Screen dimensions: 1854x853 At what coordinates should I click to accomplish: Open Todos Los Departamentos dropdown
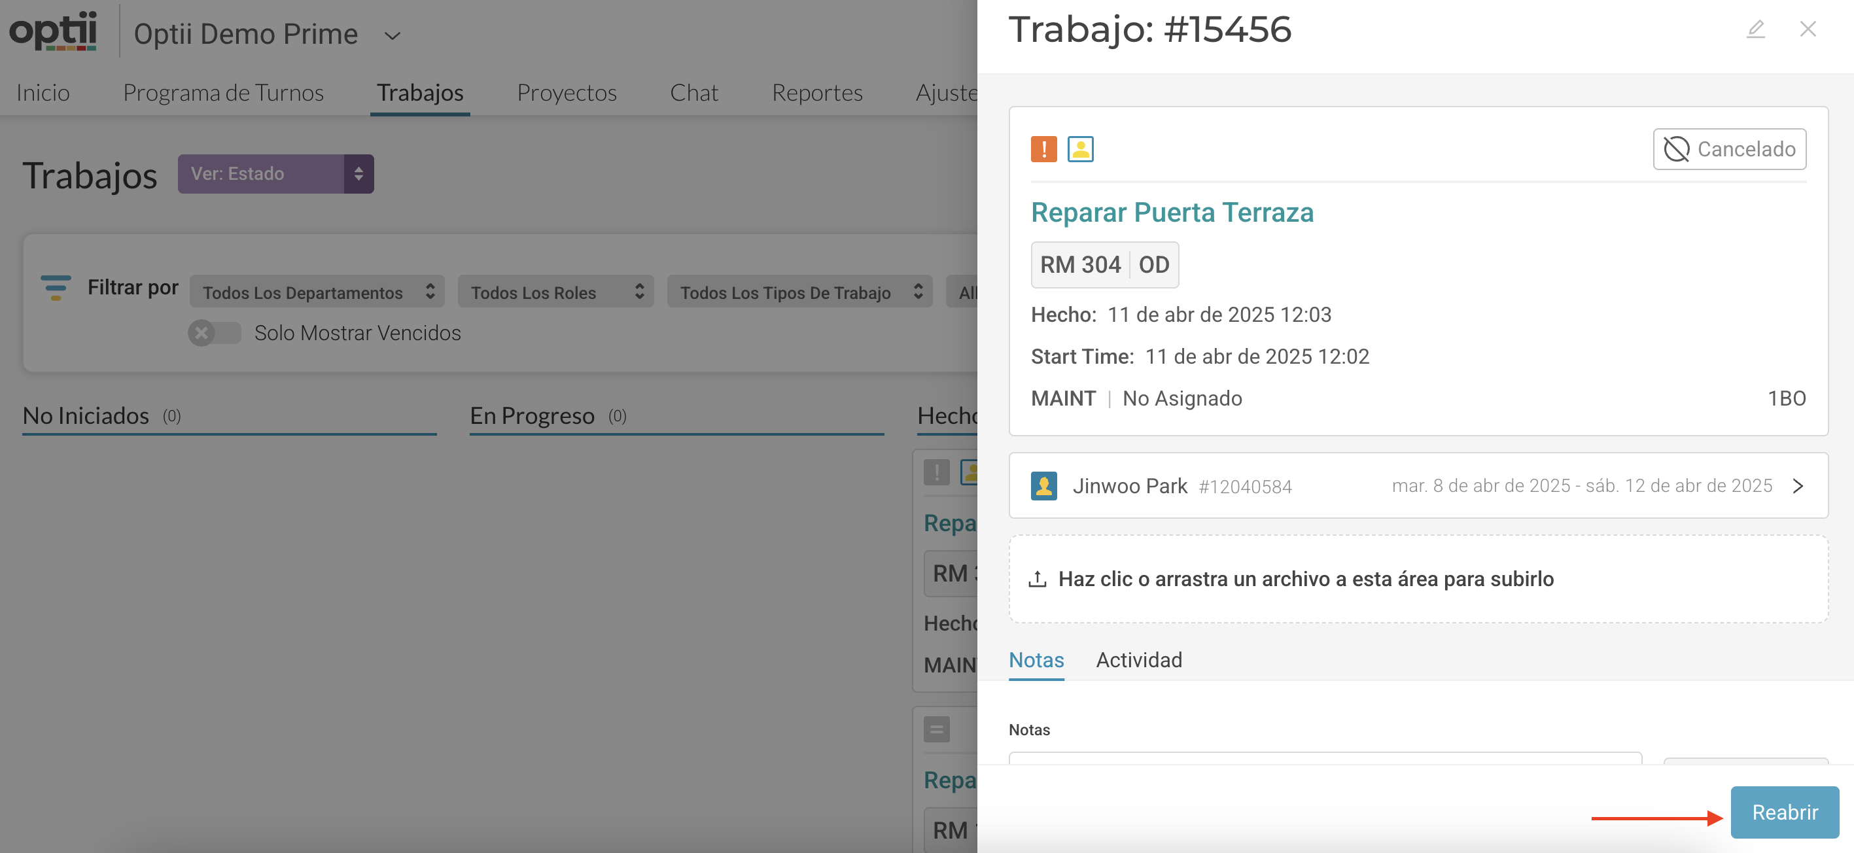click(317, 292)
